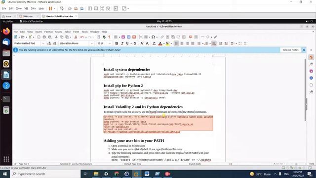Click the Draw Functions pencil icon

(215, 37)
